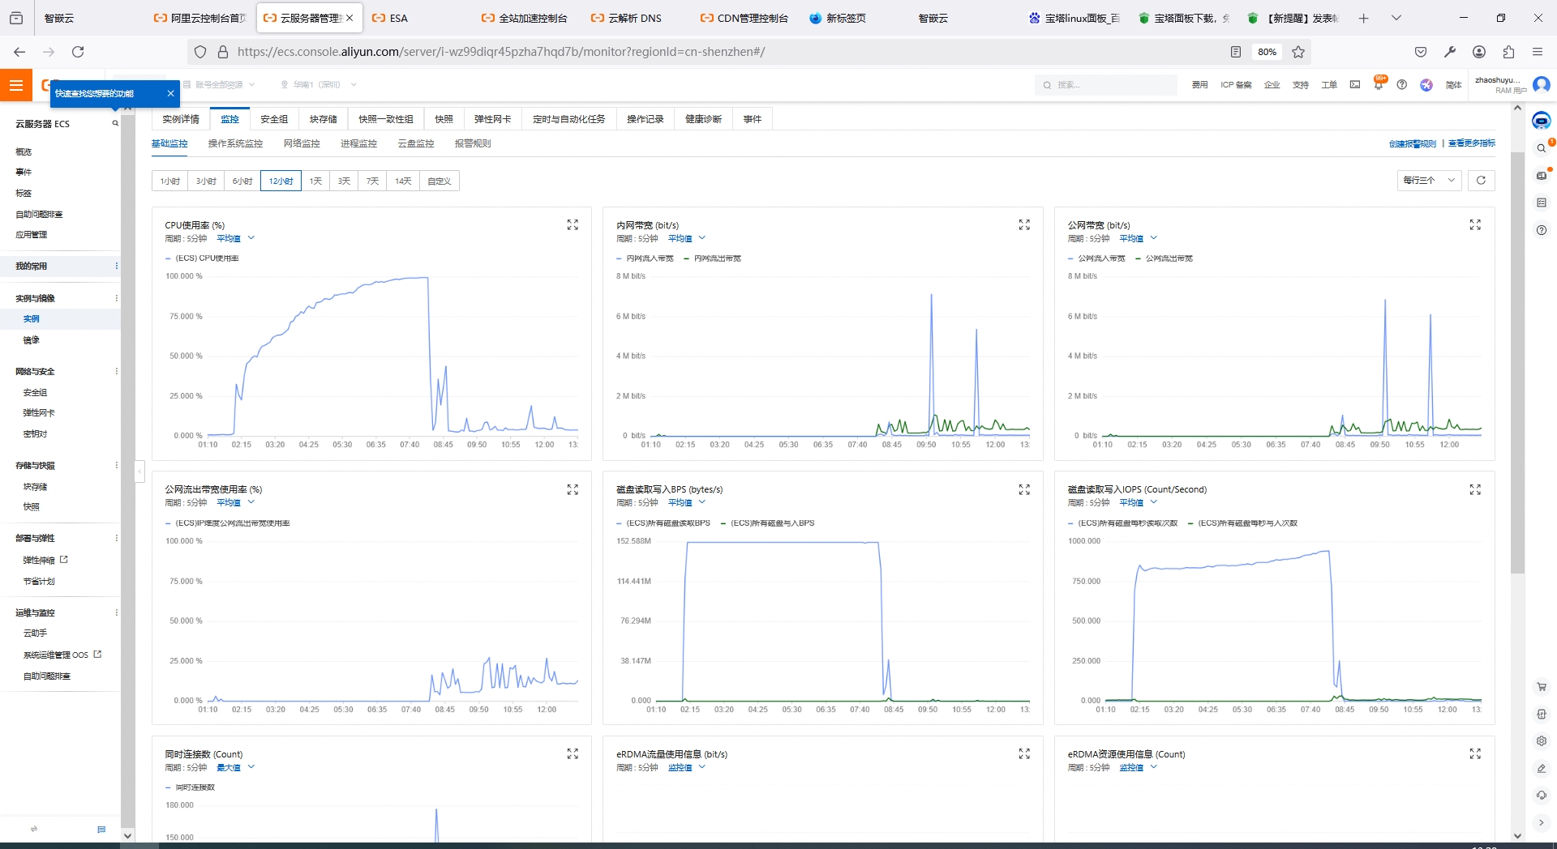Open 账号全部资源 resource group dropdown
This screenshot has width=1557, height=849.
point(219,84)
